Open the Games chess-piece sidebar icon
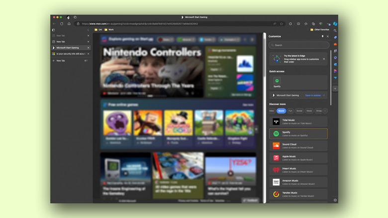 335,51
